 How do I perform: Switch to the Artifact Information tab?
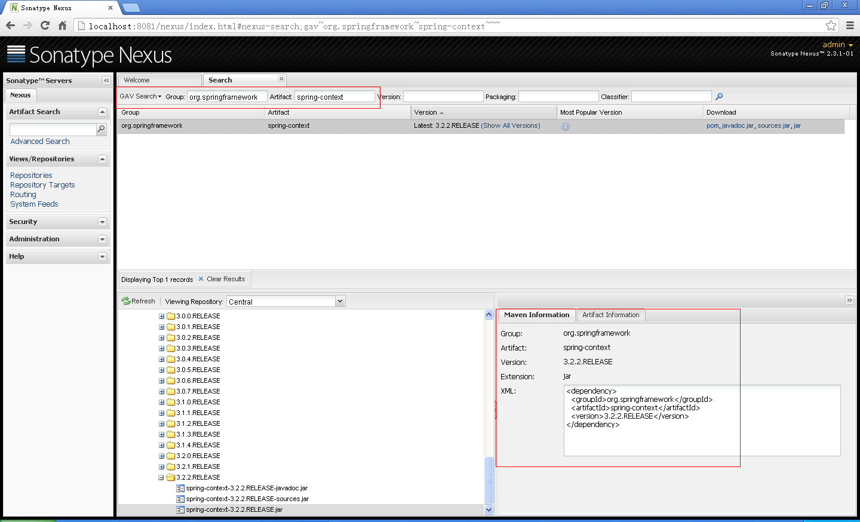tap(610, 315)
